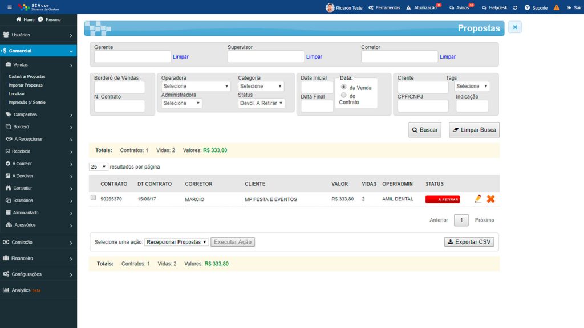
Task: Click the red A RETIRAR status badge
Action: coord(443,199)
